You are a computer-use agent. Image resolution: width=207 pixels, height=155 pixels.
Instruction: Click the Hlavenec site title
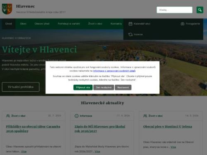pos(25,6)
